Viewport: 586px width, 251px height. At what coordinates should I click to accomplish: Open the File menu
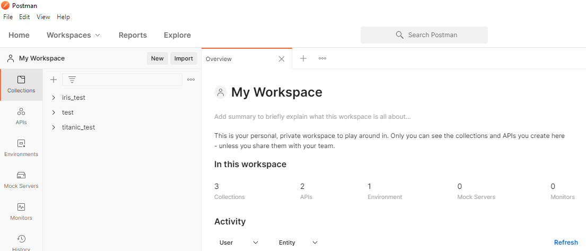8,17
